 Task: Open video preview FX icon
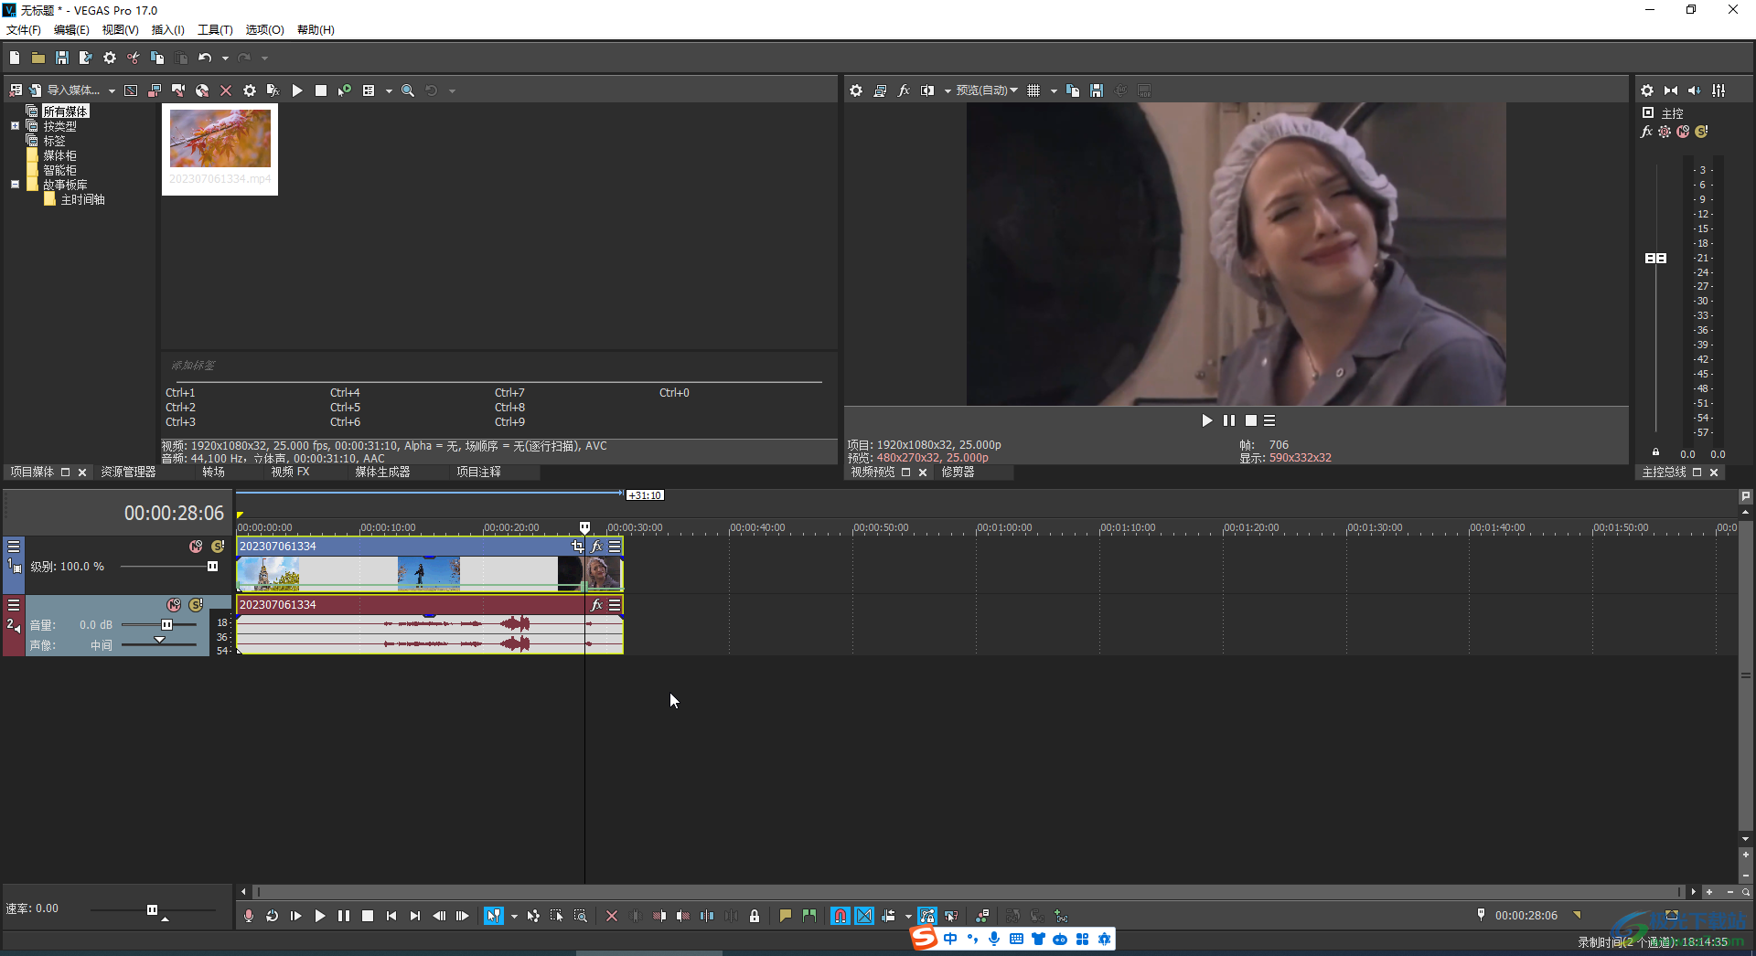[904, 90]
